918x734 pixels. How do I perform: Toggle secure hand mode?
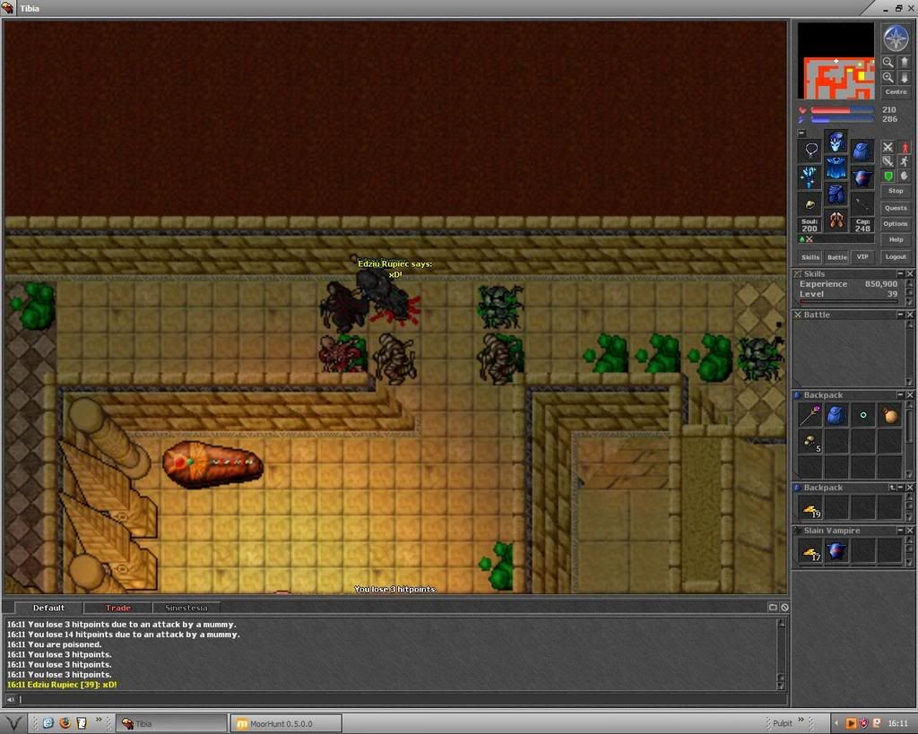point(904,176)
